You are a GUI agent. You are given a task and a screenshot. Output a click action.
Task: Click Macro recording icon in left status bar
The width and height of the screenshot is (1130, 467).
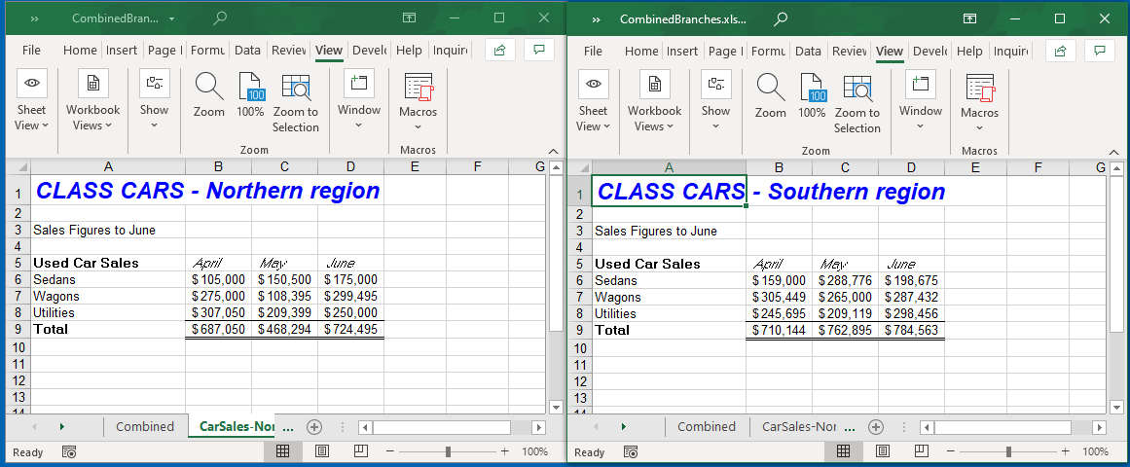69,452
